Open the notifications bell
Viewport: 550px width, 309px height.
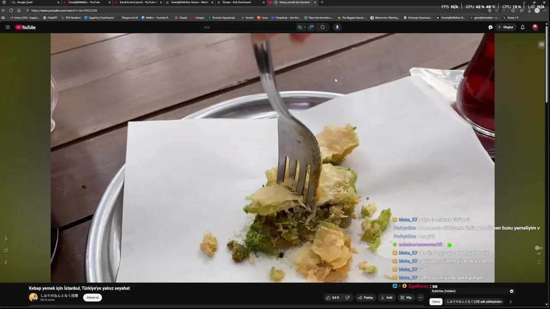point(522,27)
